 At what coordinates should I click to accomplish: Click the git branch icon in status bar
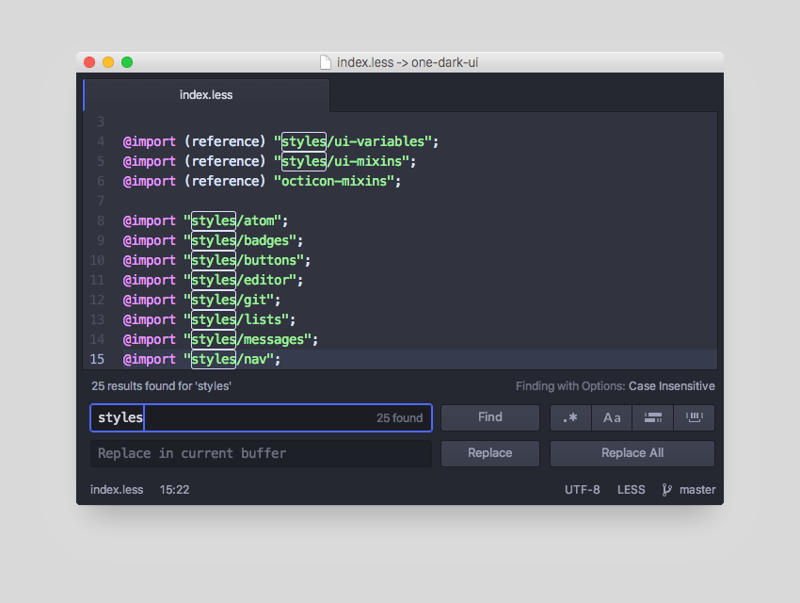[666, 490]
